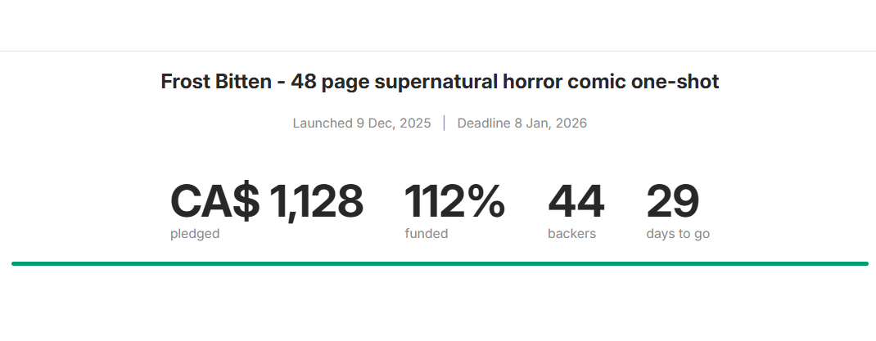Click the thin gray line above the title
This screenshot has width=876, height=341.
click(x=438, y=51)
